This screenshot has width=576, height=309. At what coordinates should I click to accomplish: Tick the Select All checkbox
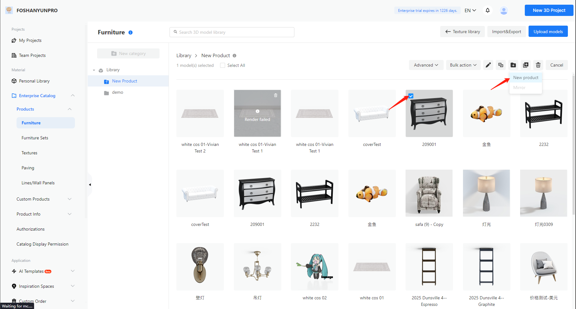[x=223, y=65]
